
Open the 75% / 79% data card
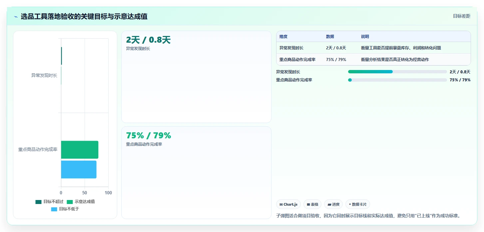[x=196, y=172]
